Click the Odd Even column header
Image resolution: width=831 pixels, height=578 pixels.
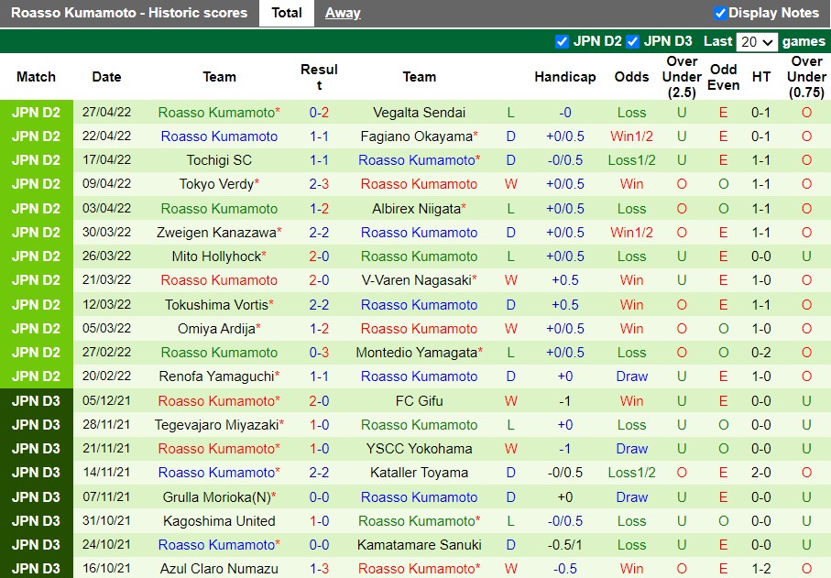point(724,77)
